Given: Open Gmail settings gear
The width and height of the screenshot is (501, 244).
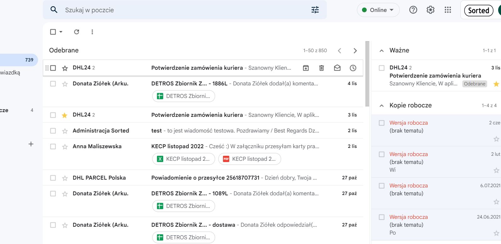Looking at the screenshot, I should (x=430, y=10).
